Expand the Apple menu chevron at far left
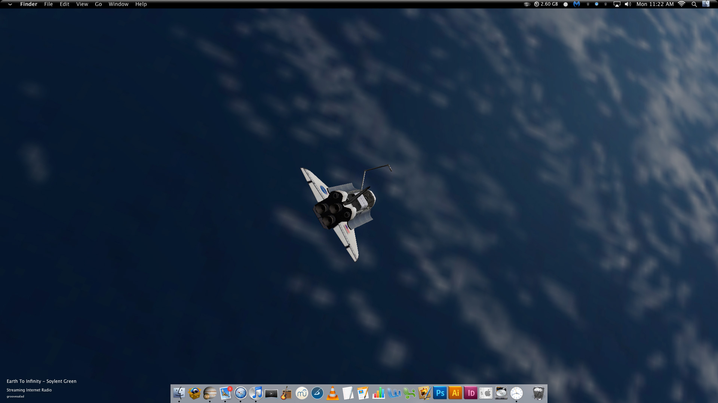Image resolution: width=718 pixels, height=403 pixels. [10, 4]
